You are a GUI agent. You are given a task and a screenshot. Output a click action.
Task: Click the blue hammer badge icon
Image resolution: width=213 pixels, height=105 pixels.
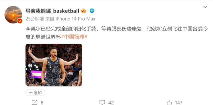92,11
